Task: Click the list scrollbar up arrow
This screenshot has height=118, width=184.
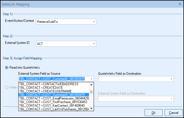Action: coord(91,84)
